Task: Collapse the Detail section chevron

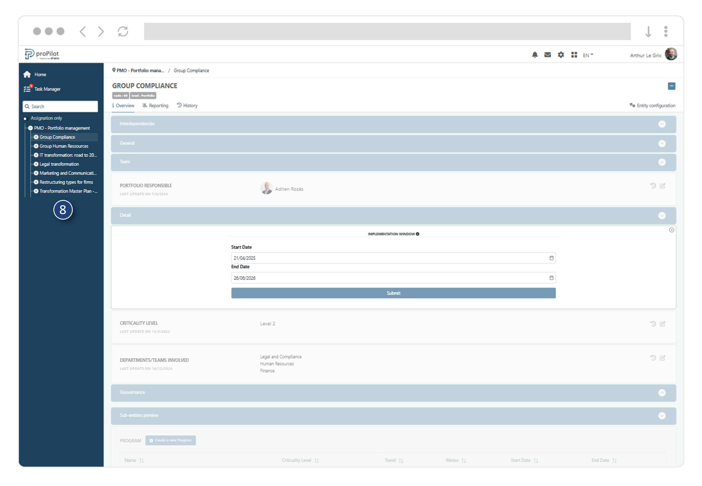Action: [x=661, y=216]
